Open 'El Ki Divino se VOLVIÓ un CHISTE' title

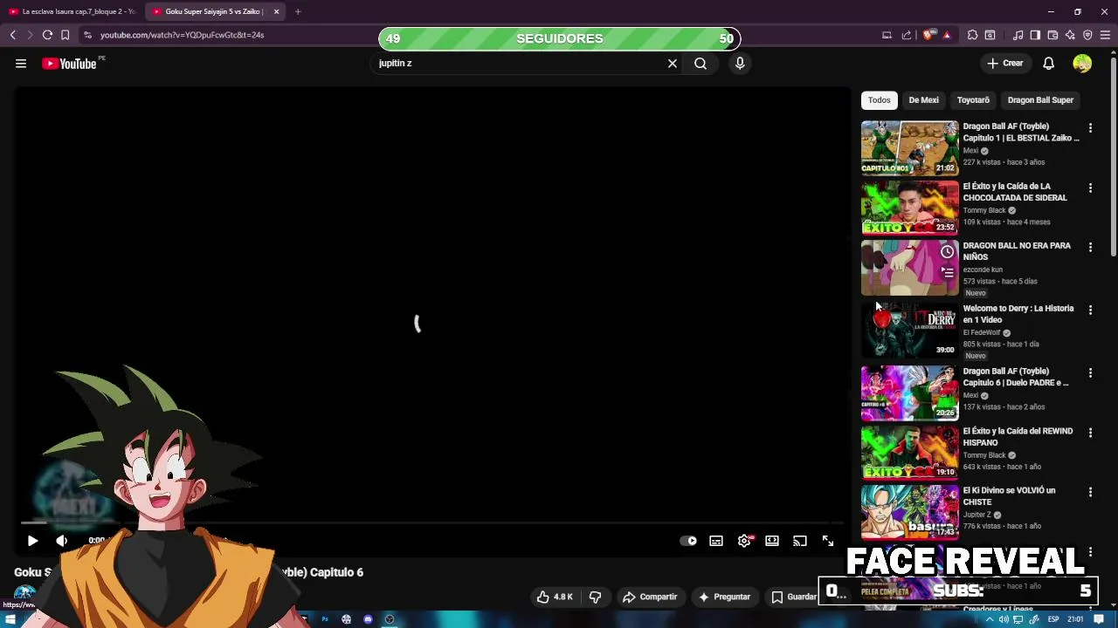1009,496
